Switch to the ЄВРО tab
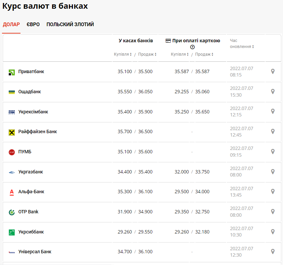This screenshot has height=265, width=283. (x=33, y=24)
